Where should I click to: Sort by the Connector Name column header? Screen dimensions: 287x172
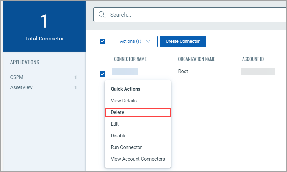coord(130,59)
